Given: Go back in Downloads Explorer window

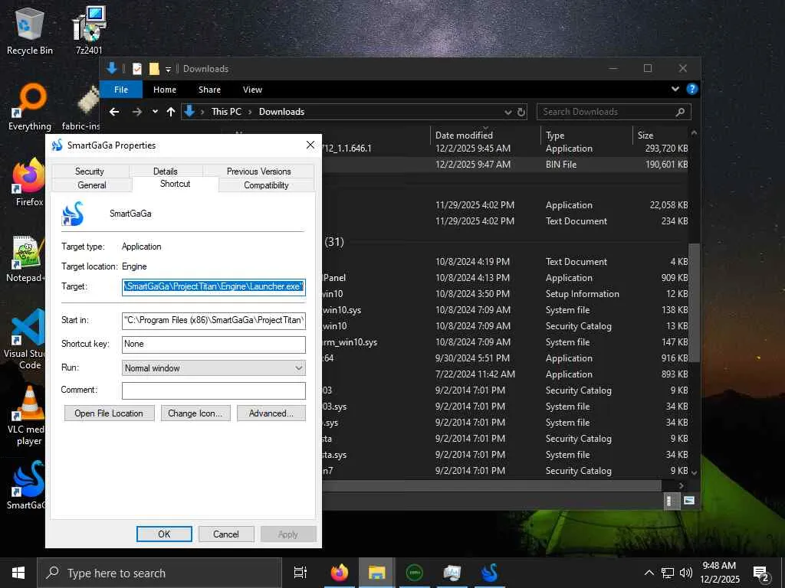Looking at the screenshot, I should point(114,112).
